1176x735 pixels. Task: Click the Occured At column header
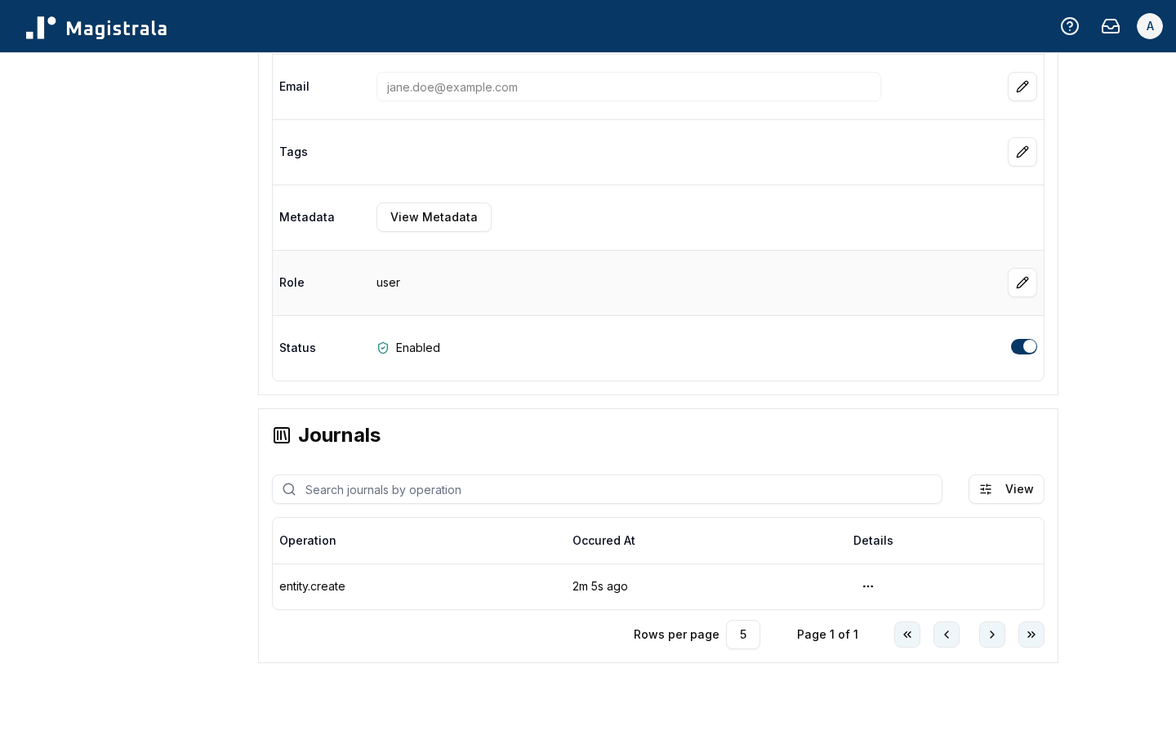pyautogui.click(x=604, y=541)
